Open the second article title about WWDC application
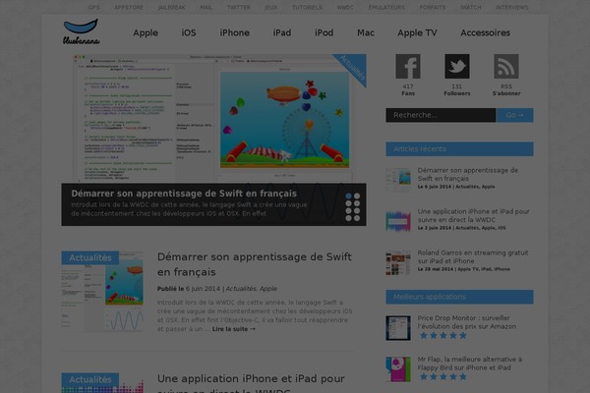This screenshot has width=590, height=393. click(x=251, y=383)
